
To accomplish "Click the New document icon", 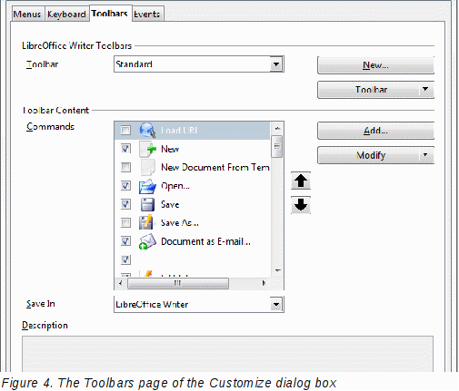I will click(147, 149).
